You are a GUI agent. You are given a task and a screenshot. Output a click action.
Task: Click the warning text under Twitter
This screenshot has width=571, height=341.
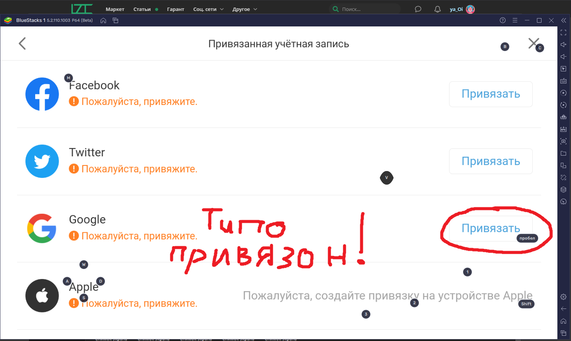coord(139,169)
